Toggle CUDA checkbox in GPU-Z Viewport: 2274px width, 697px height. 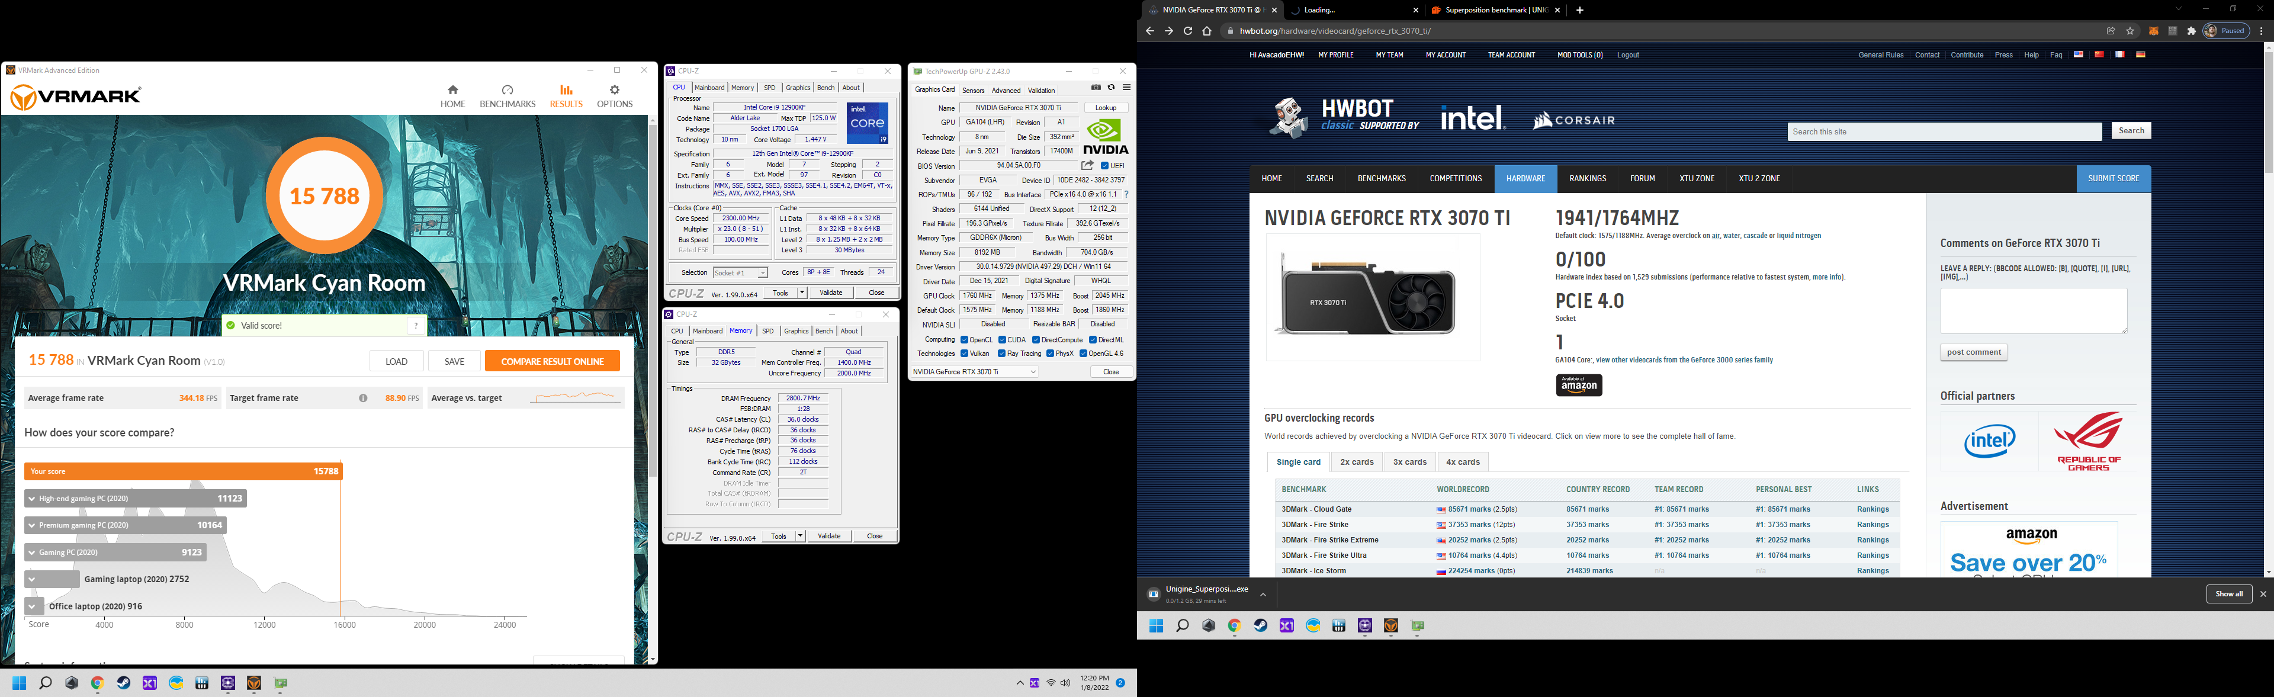click(1003, 340)
